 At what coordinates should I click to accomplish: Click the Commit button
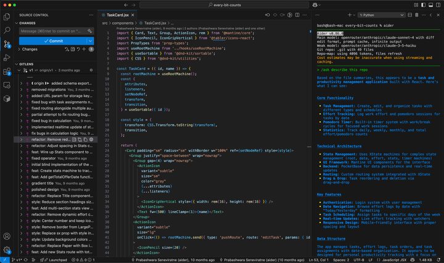coord(53,41)
